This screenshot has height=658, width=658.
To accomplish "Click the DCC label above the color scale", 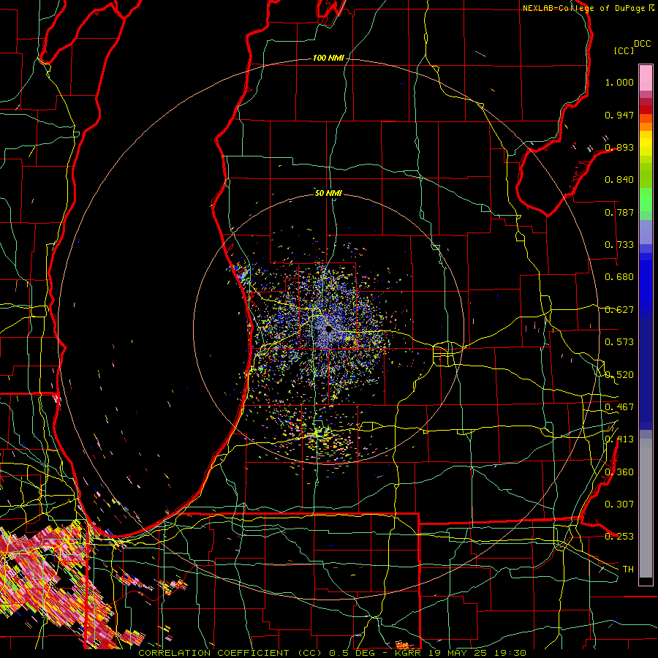I will tap(642, 44).
